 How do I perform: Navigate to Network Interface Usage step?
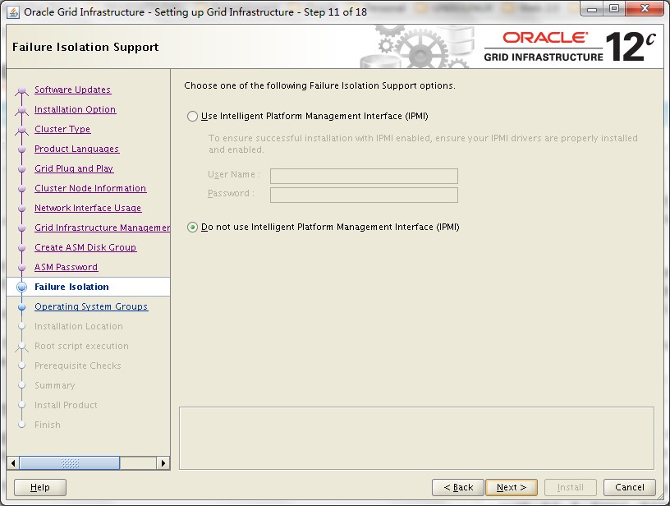tap(88, 208)
